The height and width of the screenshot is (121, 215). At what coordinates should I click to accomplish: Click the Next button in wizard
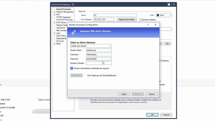click(x=138, y=94)
